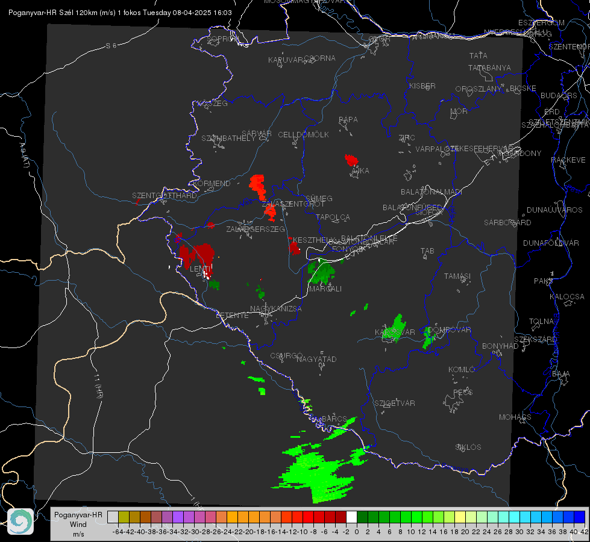This screenshot has width=590, height=542.
Task: Click the BONYHAD label
Action: (500, 346)
